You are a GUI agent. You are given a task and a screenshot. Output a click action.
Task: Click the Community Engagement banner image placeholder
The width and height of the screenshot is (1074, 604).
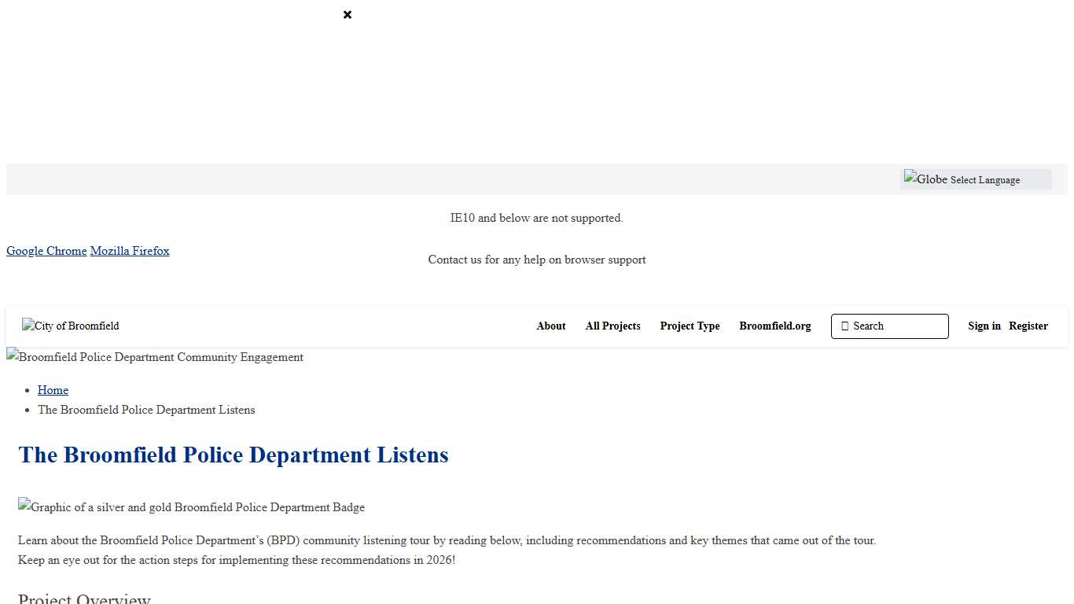pyautogui.click(x=155, y=357)
